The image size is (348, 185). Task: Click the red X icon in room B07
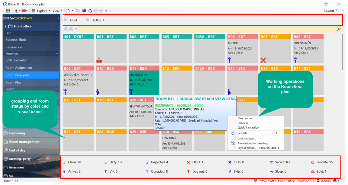[x=263, y=60]
